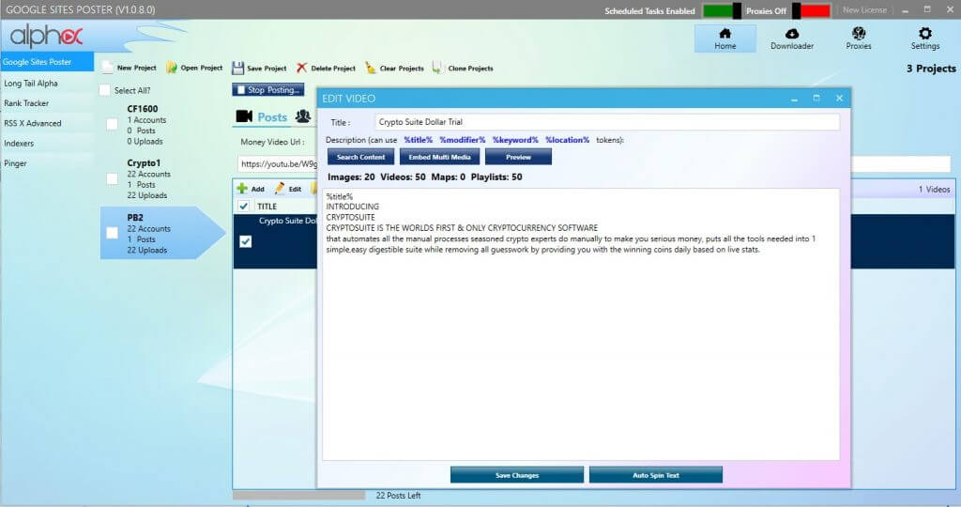Click the '1 Videos' count text
961x507 pixels.
tap(934, 190)
